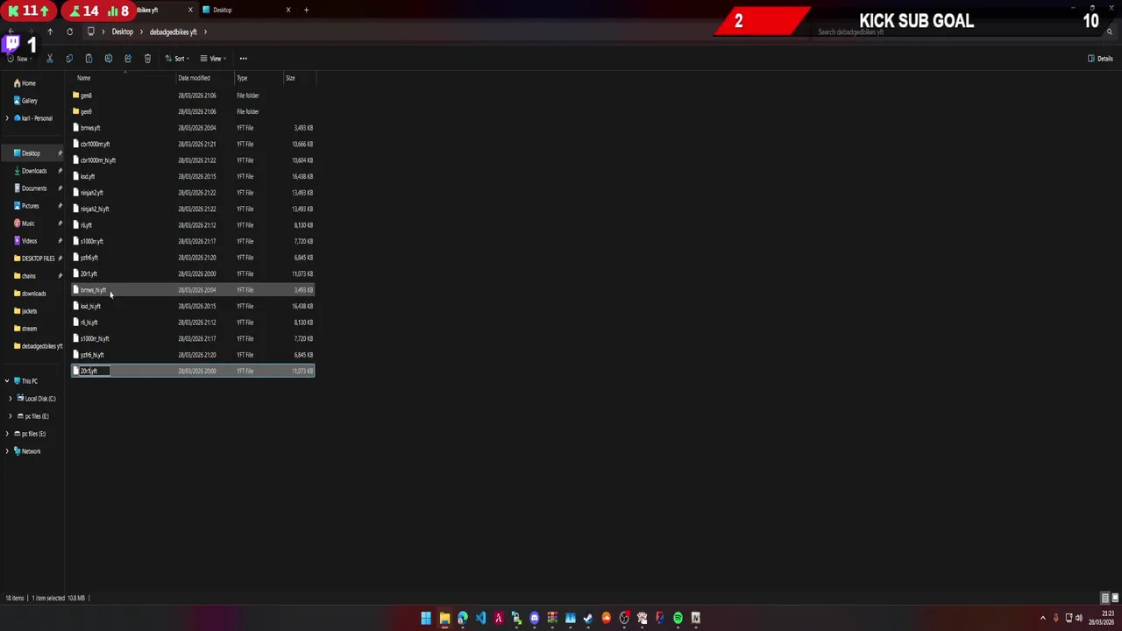The image size is (1122, 631).
Task: Expand the Network tree node
Action: [7, 451]
